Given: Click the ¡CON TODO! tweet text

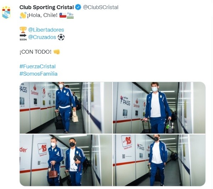Looking at the screenshot, I should [35, 52].
